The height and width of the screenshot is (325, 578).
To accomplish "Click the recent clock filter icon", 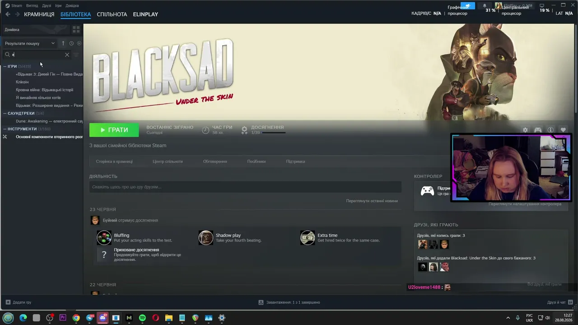I will (x=71, y=43).
